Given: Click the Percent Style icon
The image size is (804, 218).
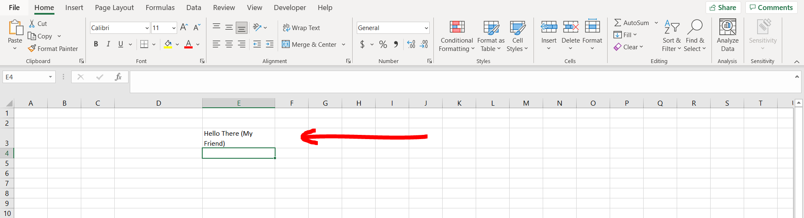Looking at the screenshot, I should pos(383,44).
